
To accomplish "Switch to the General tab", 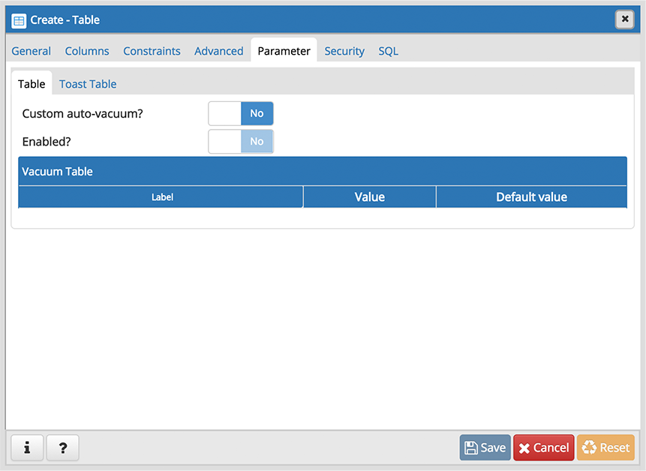I will (x=32, y=51).
